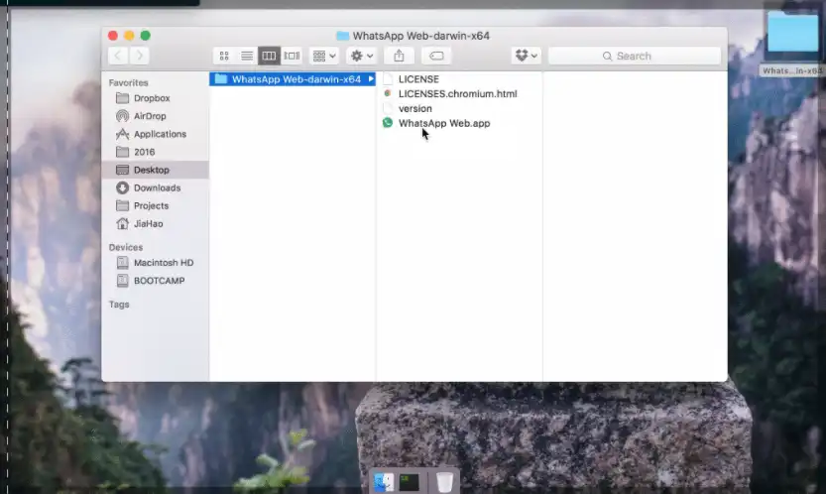Click the Devices section header
The image size is (826, 494).
[125, 247]
